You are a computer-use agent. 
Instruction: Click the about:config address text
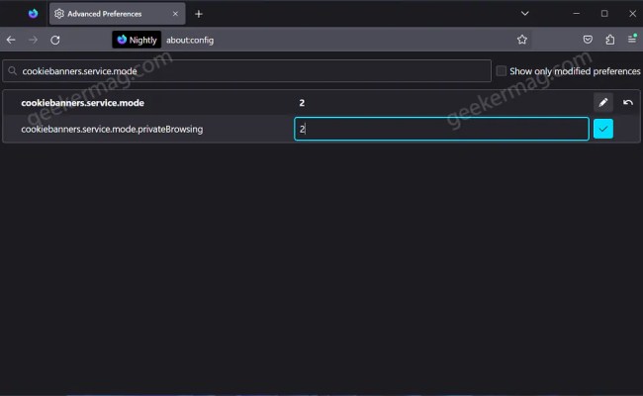[190, 41]
